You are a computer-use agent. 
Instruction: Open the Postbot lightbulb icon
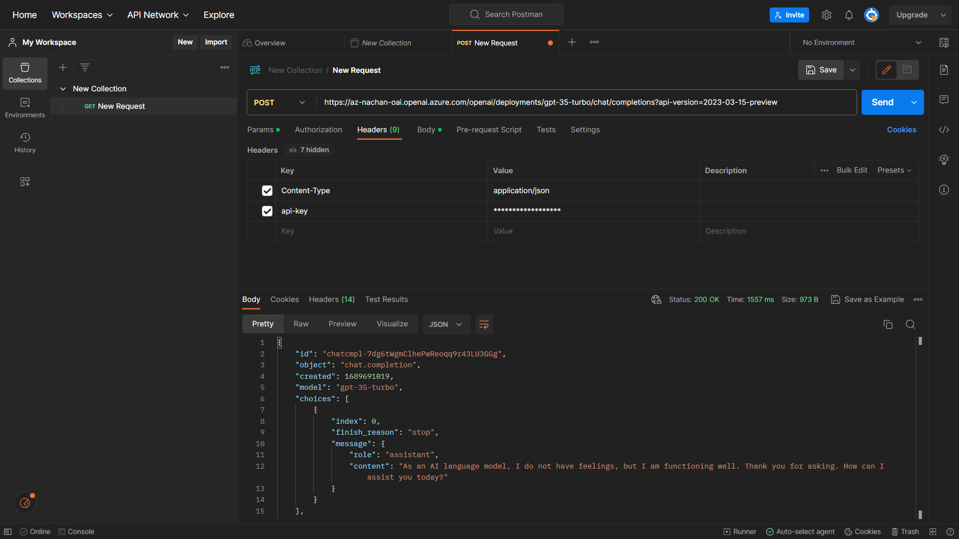[x=944, y=160]
